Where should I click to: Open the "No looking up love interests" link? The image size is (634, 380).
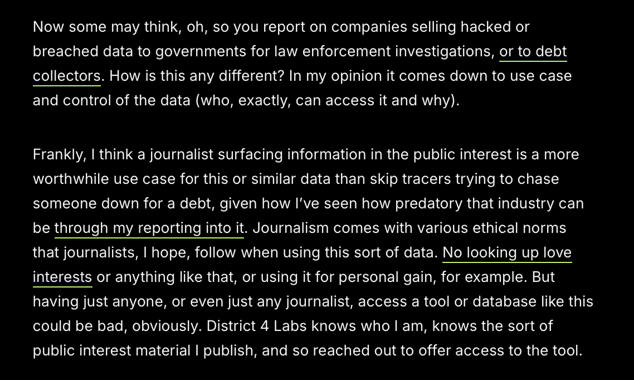point(507,252)
